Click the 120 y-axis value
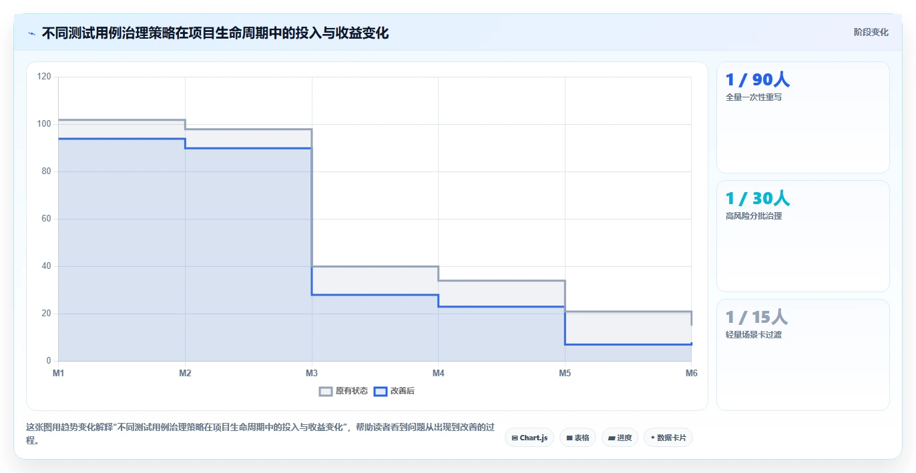Viewport: 916px width, 473px height. 44,77
